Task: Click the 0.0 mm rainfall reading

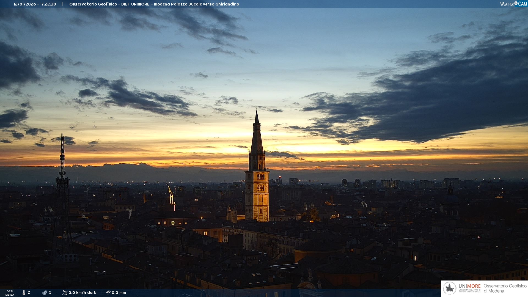Action: pyautogui.click(x=119, y=293)
